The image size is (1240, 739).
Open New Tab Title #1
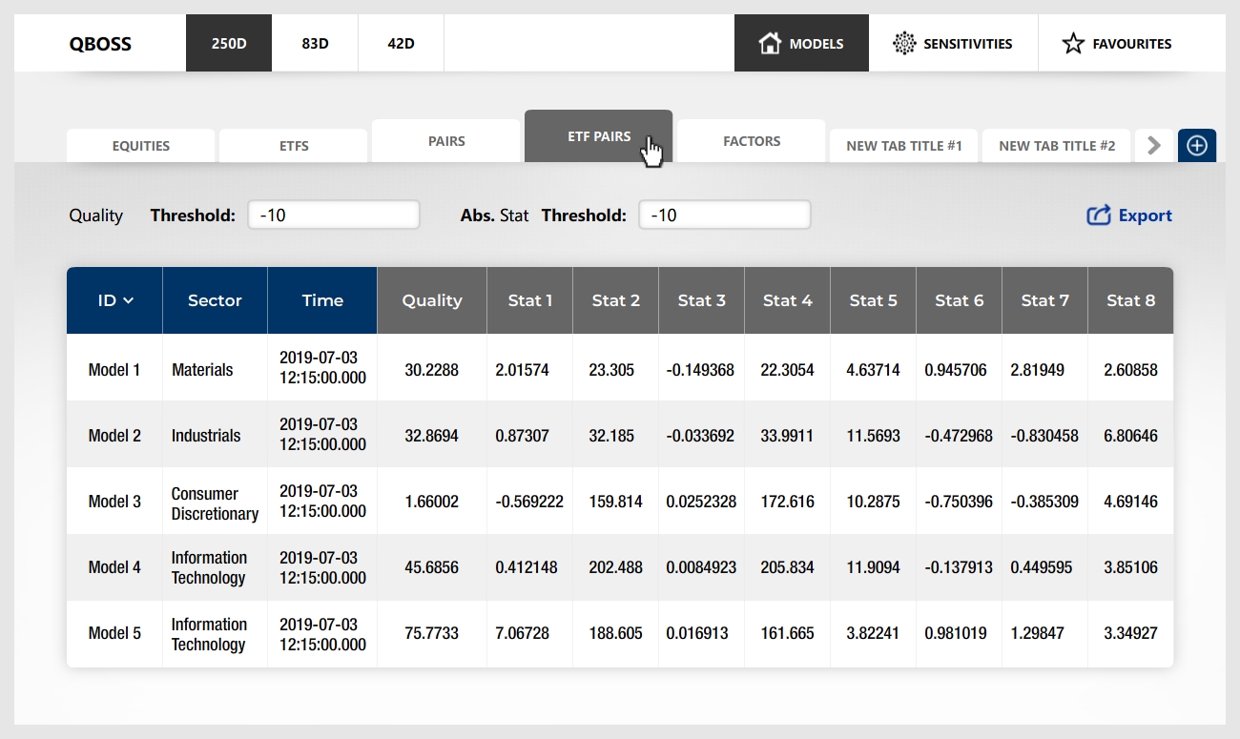point(904,146)
